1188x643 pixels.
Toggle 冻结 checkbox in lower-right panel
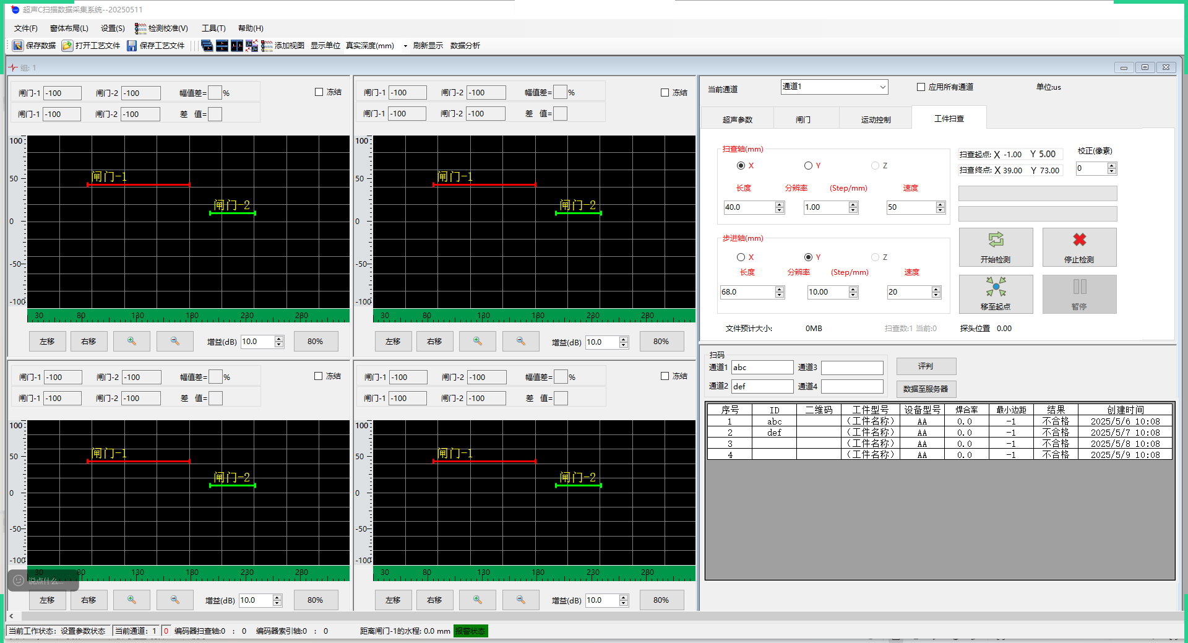pyautogui.click(x=665, y=376)
